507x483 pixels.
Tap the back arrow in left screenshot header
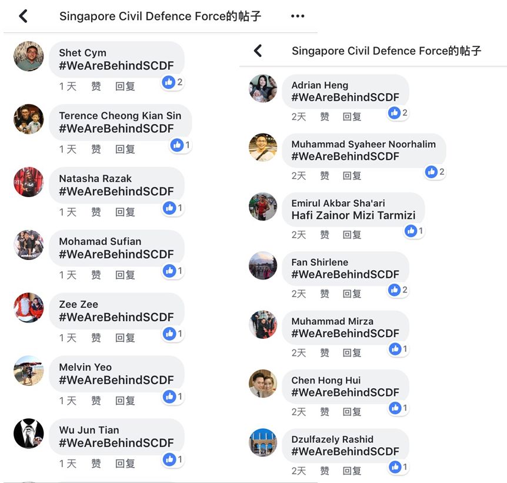[24, 16]
